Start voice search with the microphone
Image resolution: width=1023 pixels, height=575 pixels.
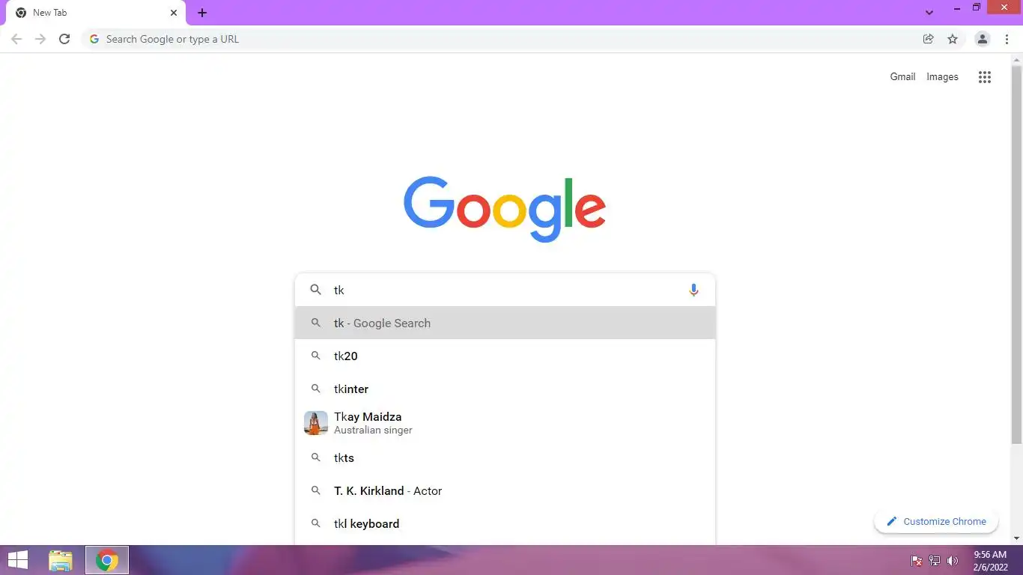tap(693, 290)
